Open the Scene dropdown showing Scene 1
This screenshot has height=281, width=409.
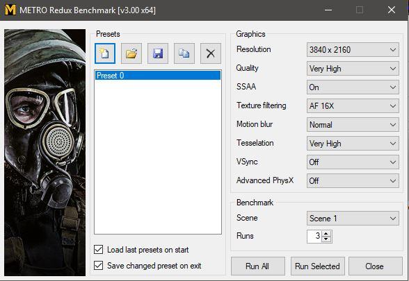[353, 219]
